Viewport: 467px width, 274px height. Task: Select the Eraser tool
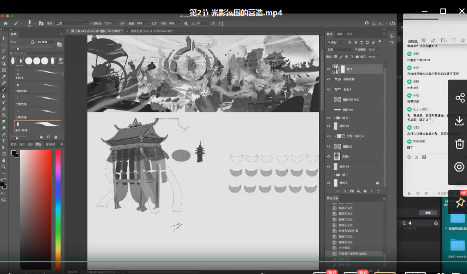click(3, 109)
